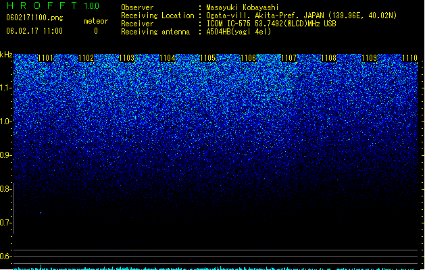425x270 pixels.
Task: Click the 1108 time marker
Action: coord(329,58)
